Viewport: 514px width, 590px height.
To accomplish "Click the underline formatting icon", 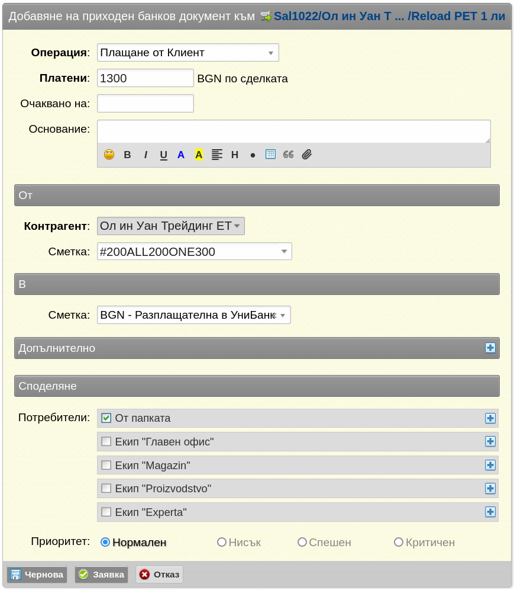I will (163, 155).
